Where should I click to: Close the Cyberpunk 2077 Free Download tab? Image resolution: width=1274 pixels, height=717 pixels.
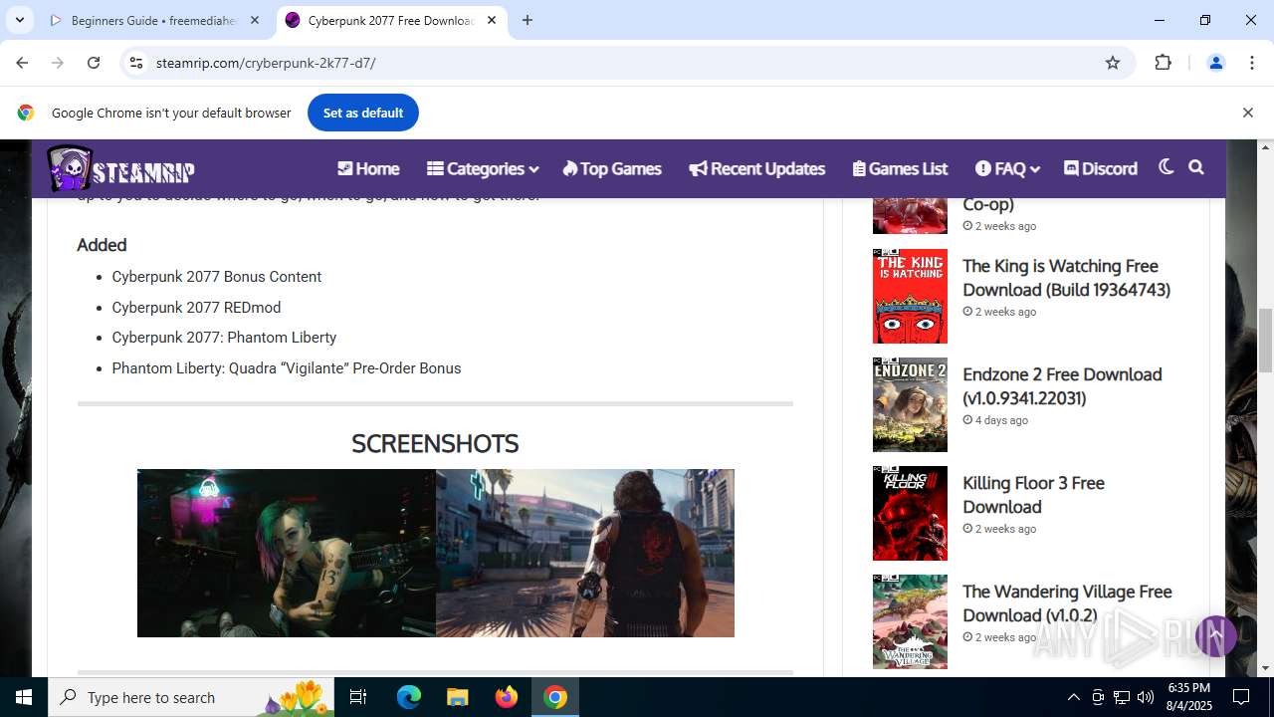tap(492, 20)
